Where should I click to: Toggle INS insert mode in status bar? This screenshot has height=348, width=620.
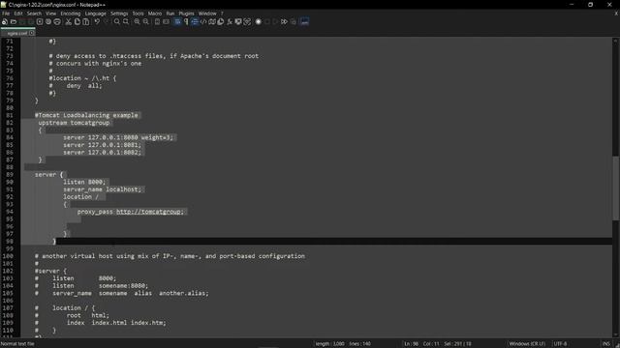pyautogui.click(x=606, y=344)
